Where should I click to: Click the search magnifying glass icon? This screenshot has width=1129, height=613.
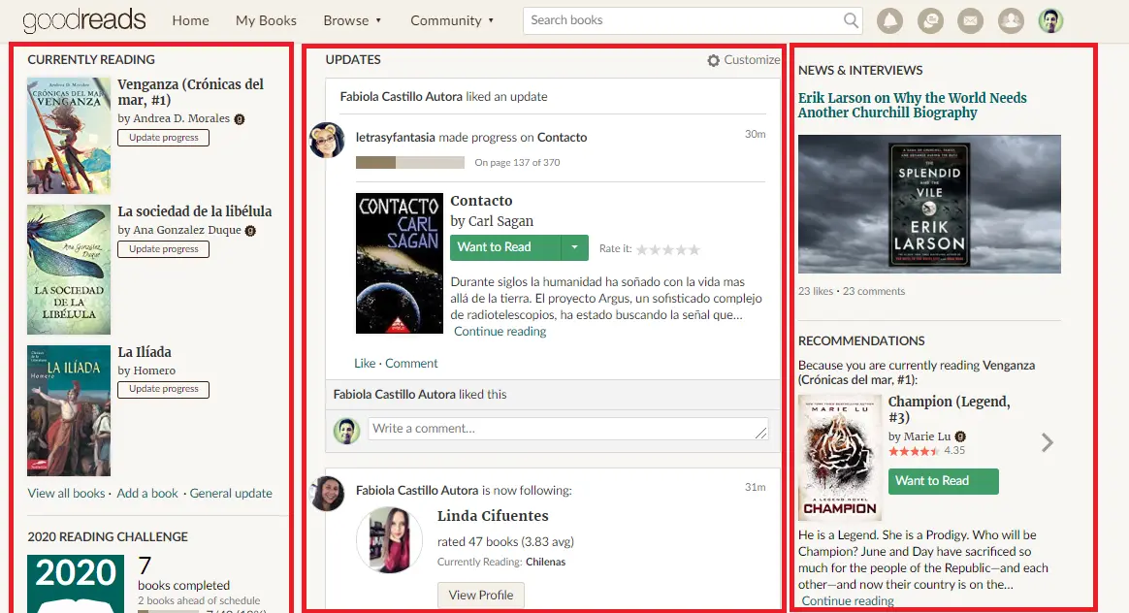pos(850,20)
